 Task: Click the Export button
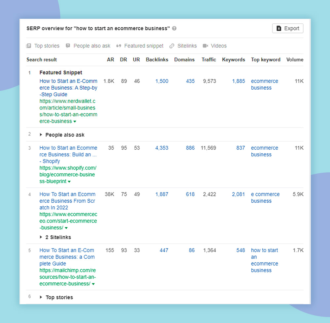(x=287, y=28)
